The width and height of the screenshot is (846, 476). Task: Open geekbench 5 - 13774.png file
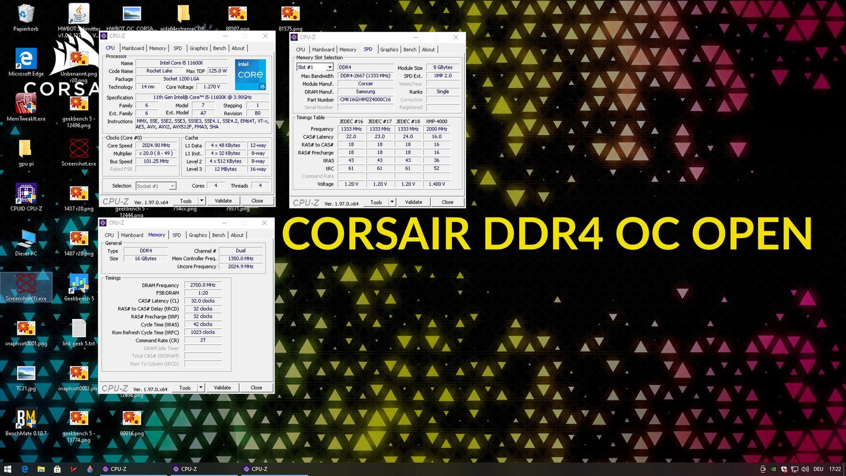(79, 425)
